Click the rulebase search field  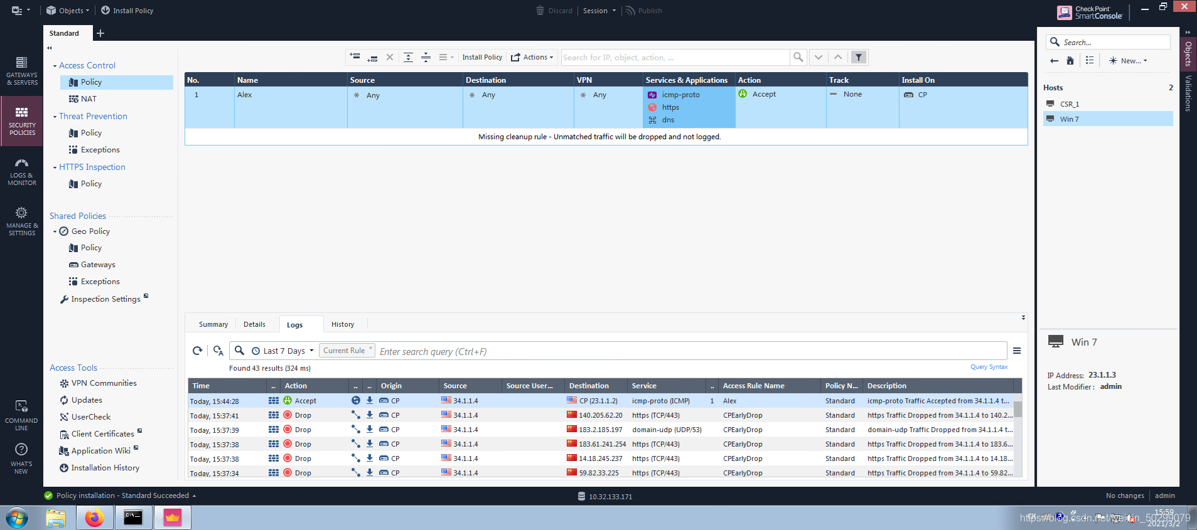click(x=675, y=57)
